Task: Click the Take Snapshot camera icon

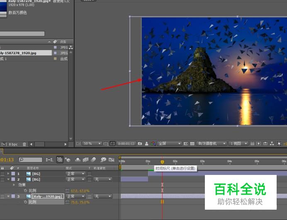Action: click(x=140, y=143)
